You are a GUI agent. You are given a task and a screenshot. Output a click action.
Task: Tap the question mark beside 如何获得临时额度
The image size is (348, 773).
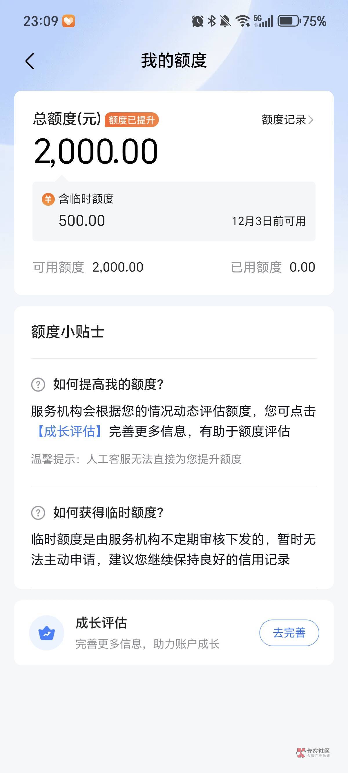tap(38, 512)
